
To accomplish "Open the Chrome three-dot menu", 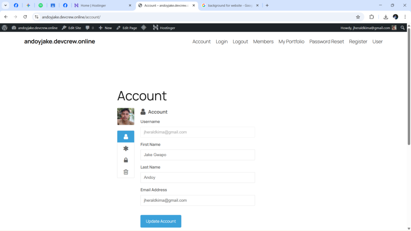I will coord(405,17).
